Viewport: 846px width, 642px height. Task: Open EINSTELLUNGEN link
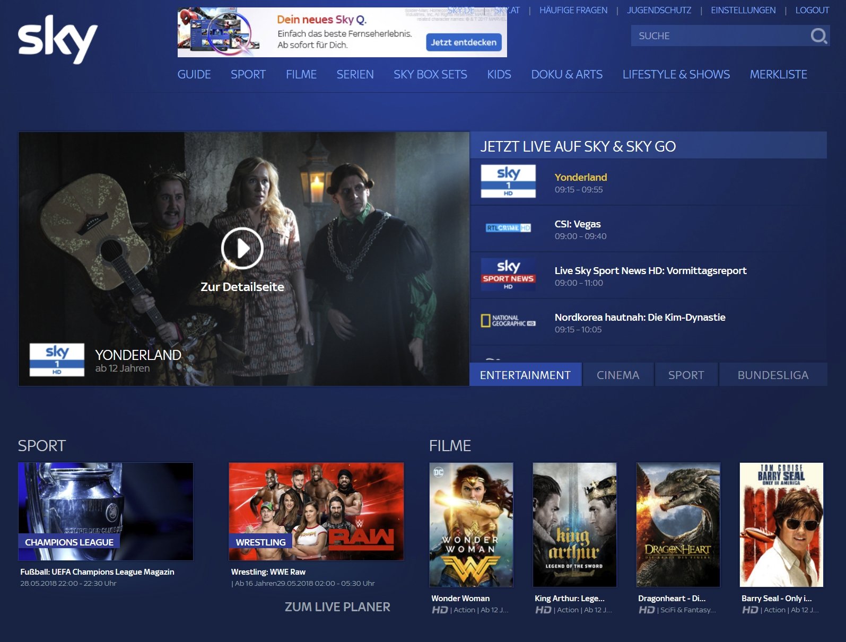coord(743,10)
